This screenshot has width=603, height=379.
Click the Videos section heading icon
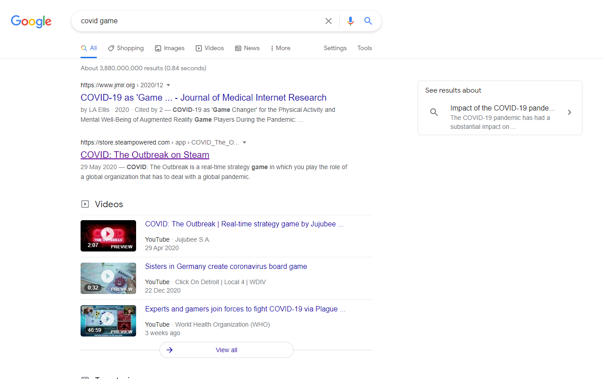(x=85, y=204)
